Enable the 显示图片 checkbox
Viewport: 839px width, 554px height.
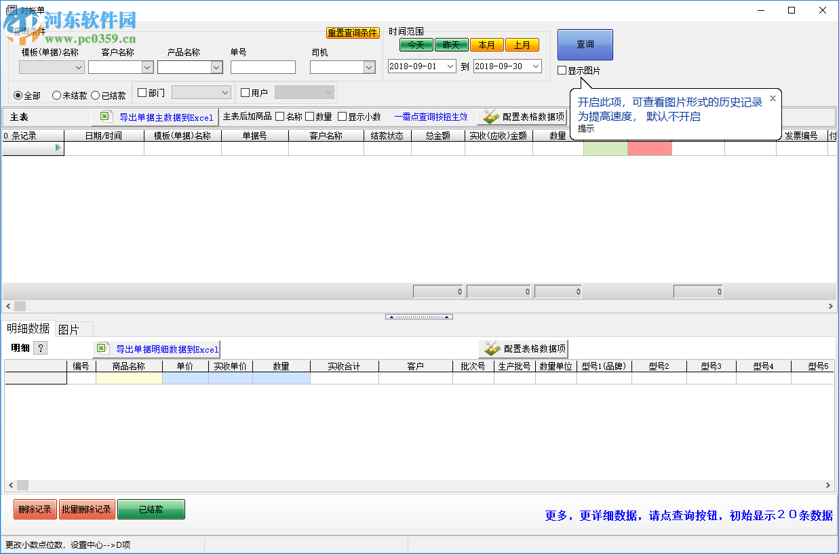[x=561, y=70]
